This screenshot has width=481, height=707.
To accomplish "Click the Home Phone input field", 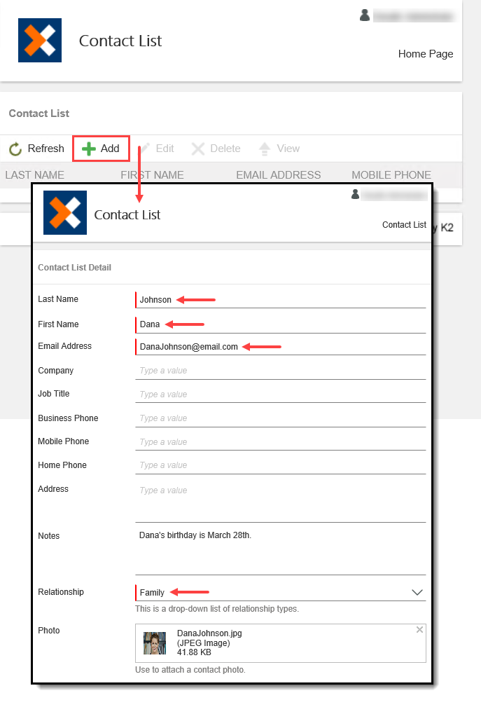I will (x=281, y=465).
